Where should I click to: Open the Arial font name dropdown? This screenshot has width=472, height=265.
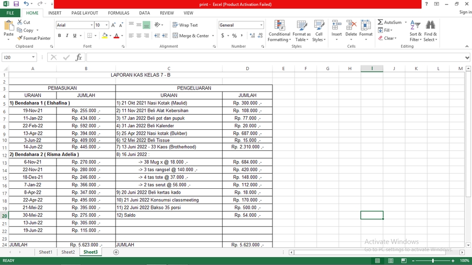tap(92, 25)
